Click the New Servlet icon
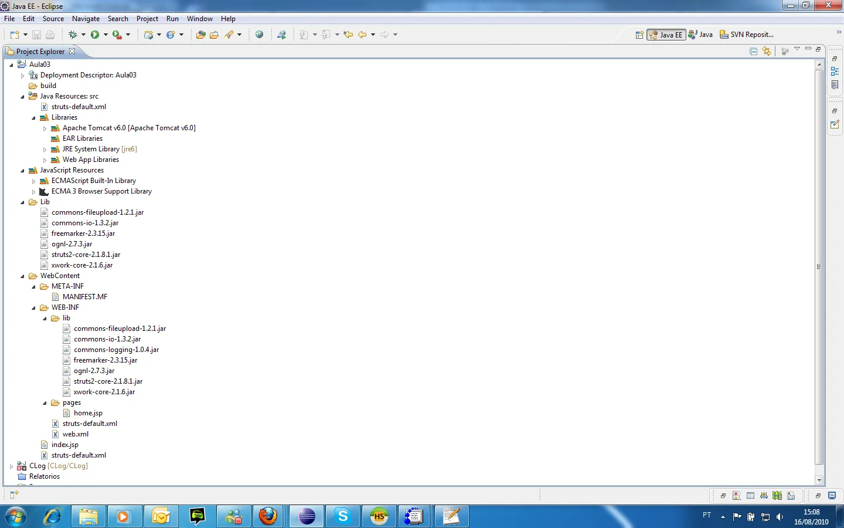 171,35
